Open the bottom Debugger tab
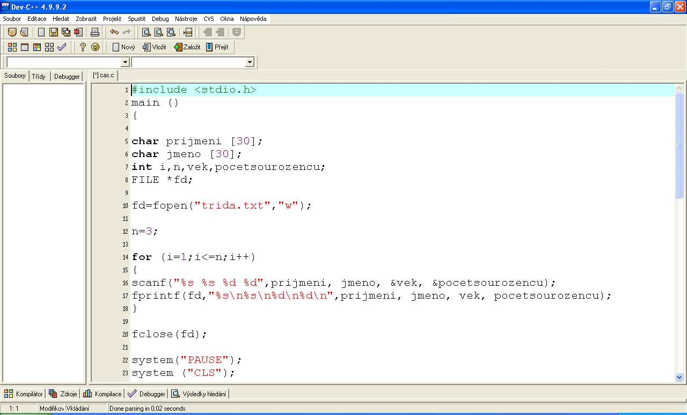 pyautogui.click(x=147, y=394)
